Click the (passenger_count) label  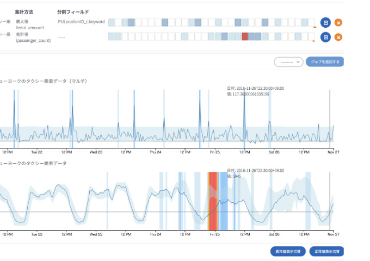click(33, 41)
